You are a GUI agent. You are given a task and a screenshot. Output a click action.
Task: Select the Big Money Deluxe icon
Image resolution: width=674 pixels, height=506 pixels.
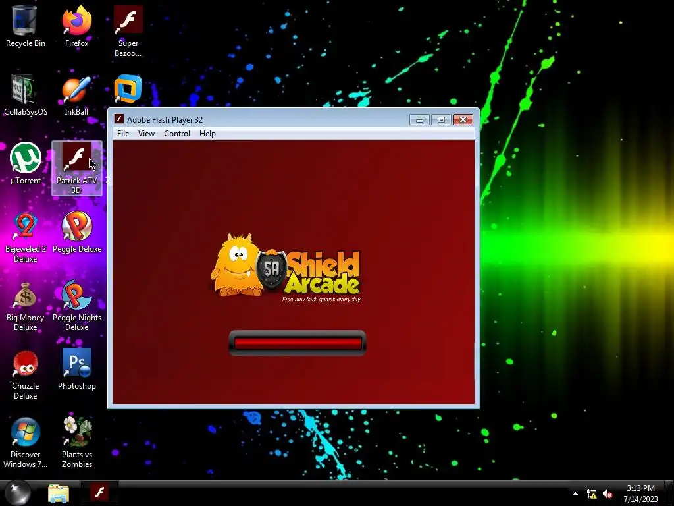click(x=25, y=306)
